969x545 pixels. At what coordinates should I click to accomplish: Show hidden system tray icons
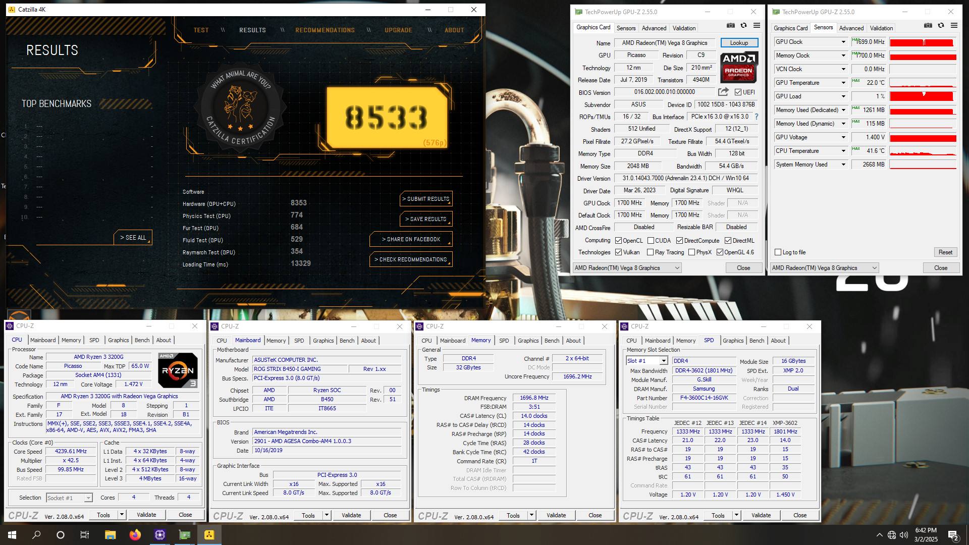(880, 535)
